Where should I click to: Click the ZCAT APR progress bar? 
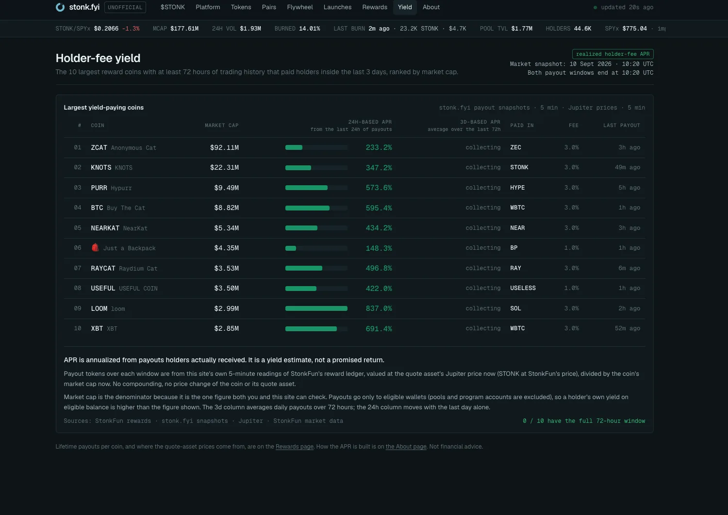pyautogui.click(x=316, y=147)
